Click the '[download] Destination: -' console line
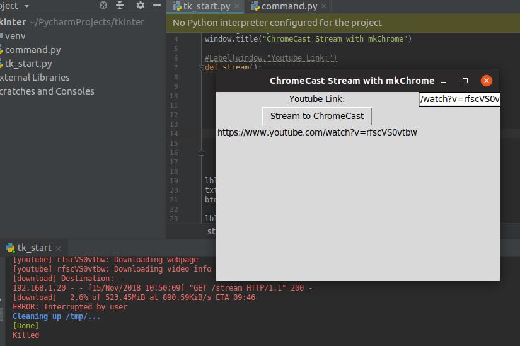520x346 pixels. tap(67, 279)
